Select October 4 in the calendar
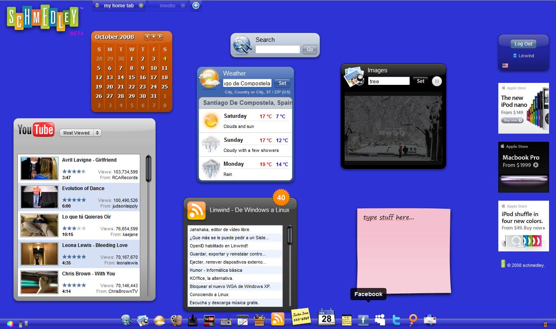 tap(165, 58)
